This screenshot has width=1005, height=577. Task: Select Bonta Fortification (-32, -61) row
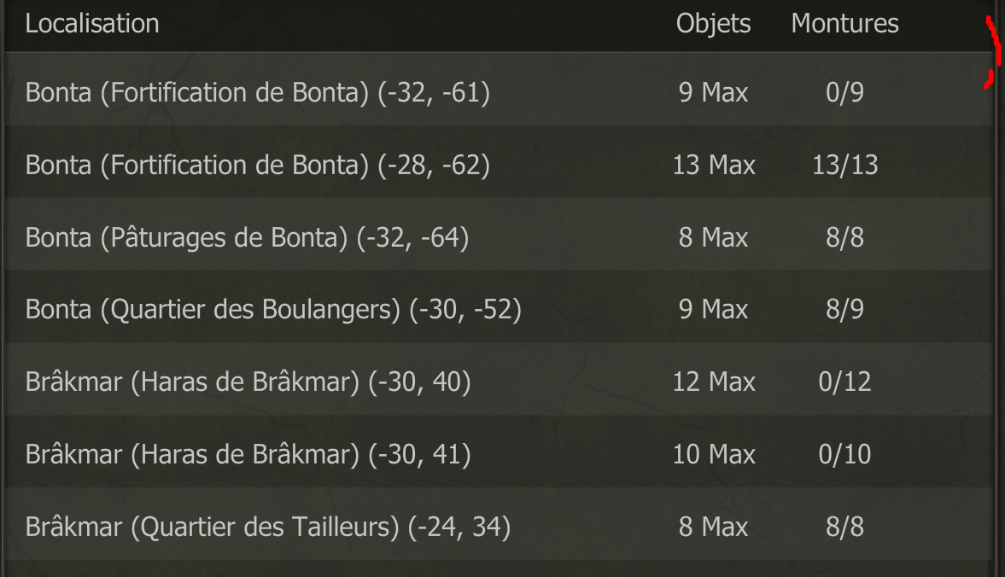click(x=500, y=89)
